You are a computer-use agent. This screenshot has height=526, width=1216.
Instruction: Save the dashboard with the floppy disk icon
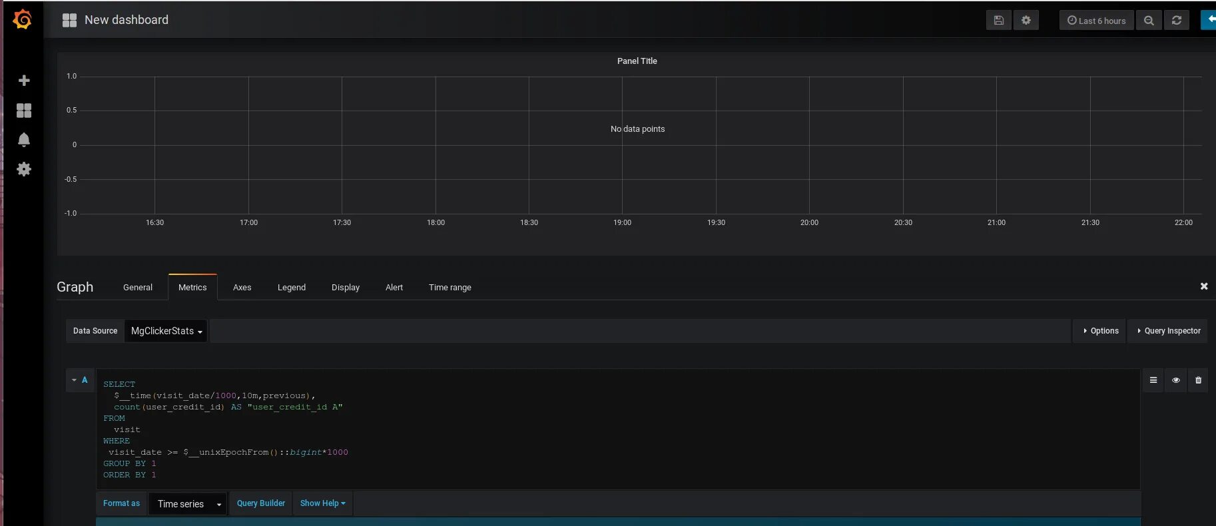click(x=999, y=20)
